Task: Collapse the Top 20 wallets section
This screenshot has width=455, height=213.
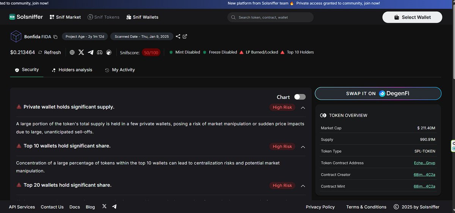Action: 303,186
